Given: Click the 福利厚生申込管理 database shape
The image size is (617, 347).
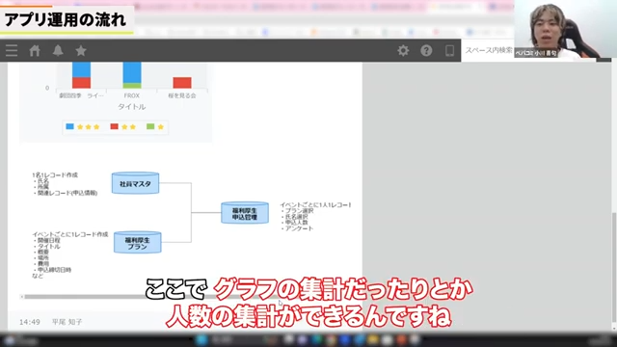Looking at the screenshot, I should pos(245,213).
